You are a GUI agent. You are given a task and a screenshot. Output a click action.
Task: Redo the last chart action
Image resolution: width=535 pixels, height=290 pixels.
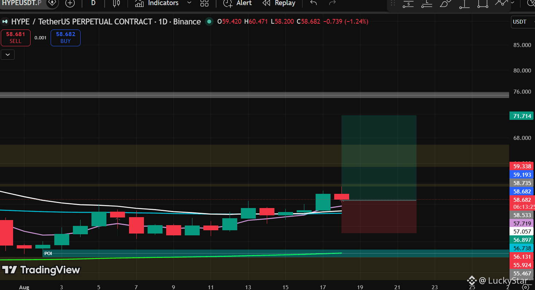coord(332,3)
